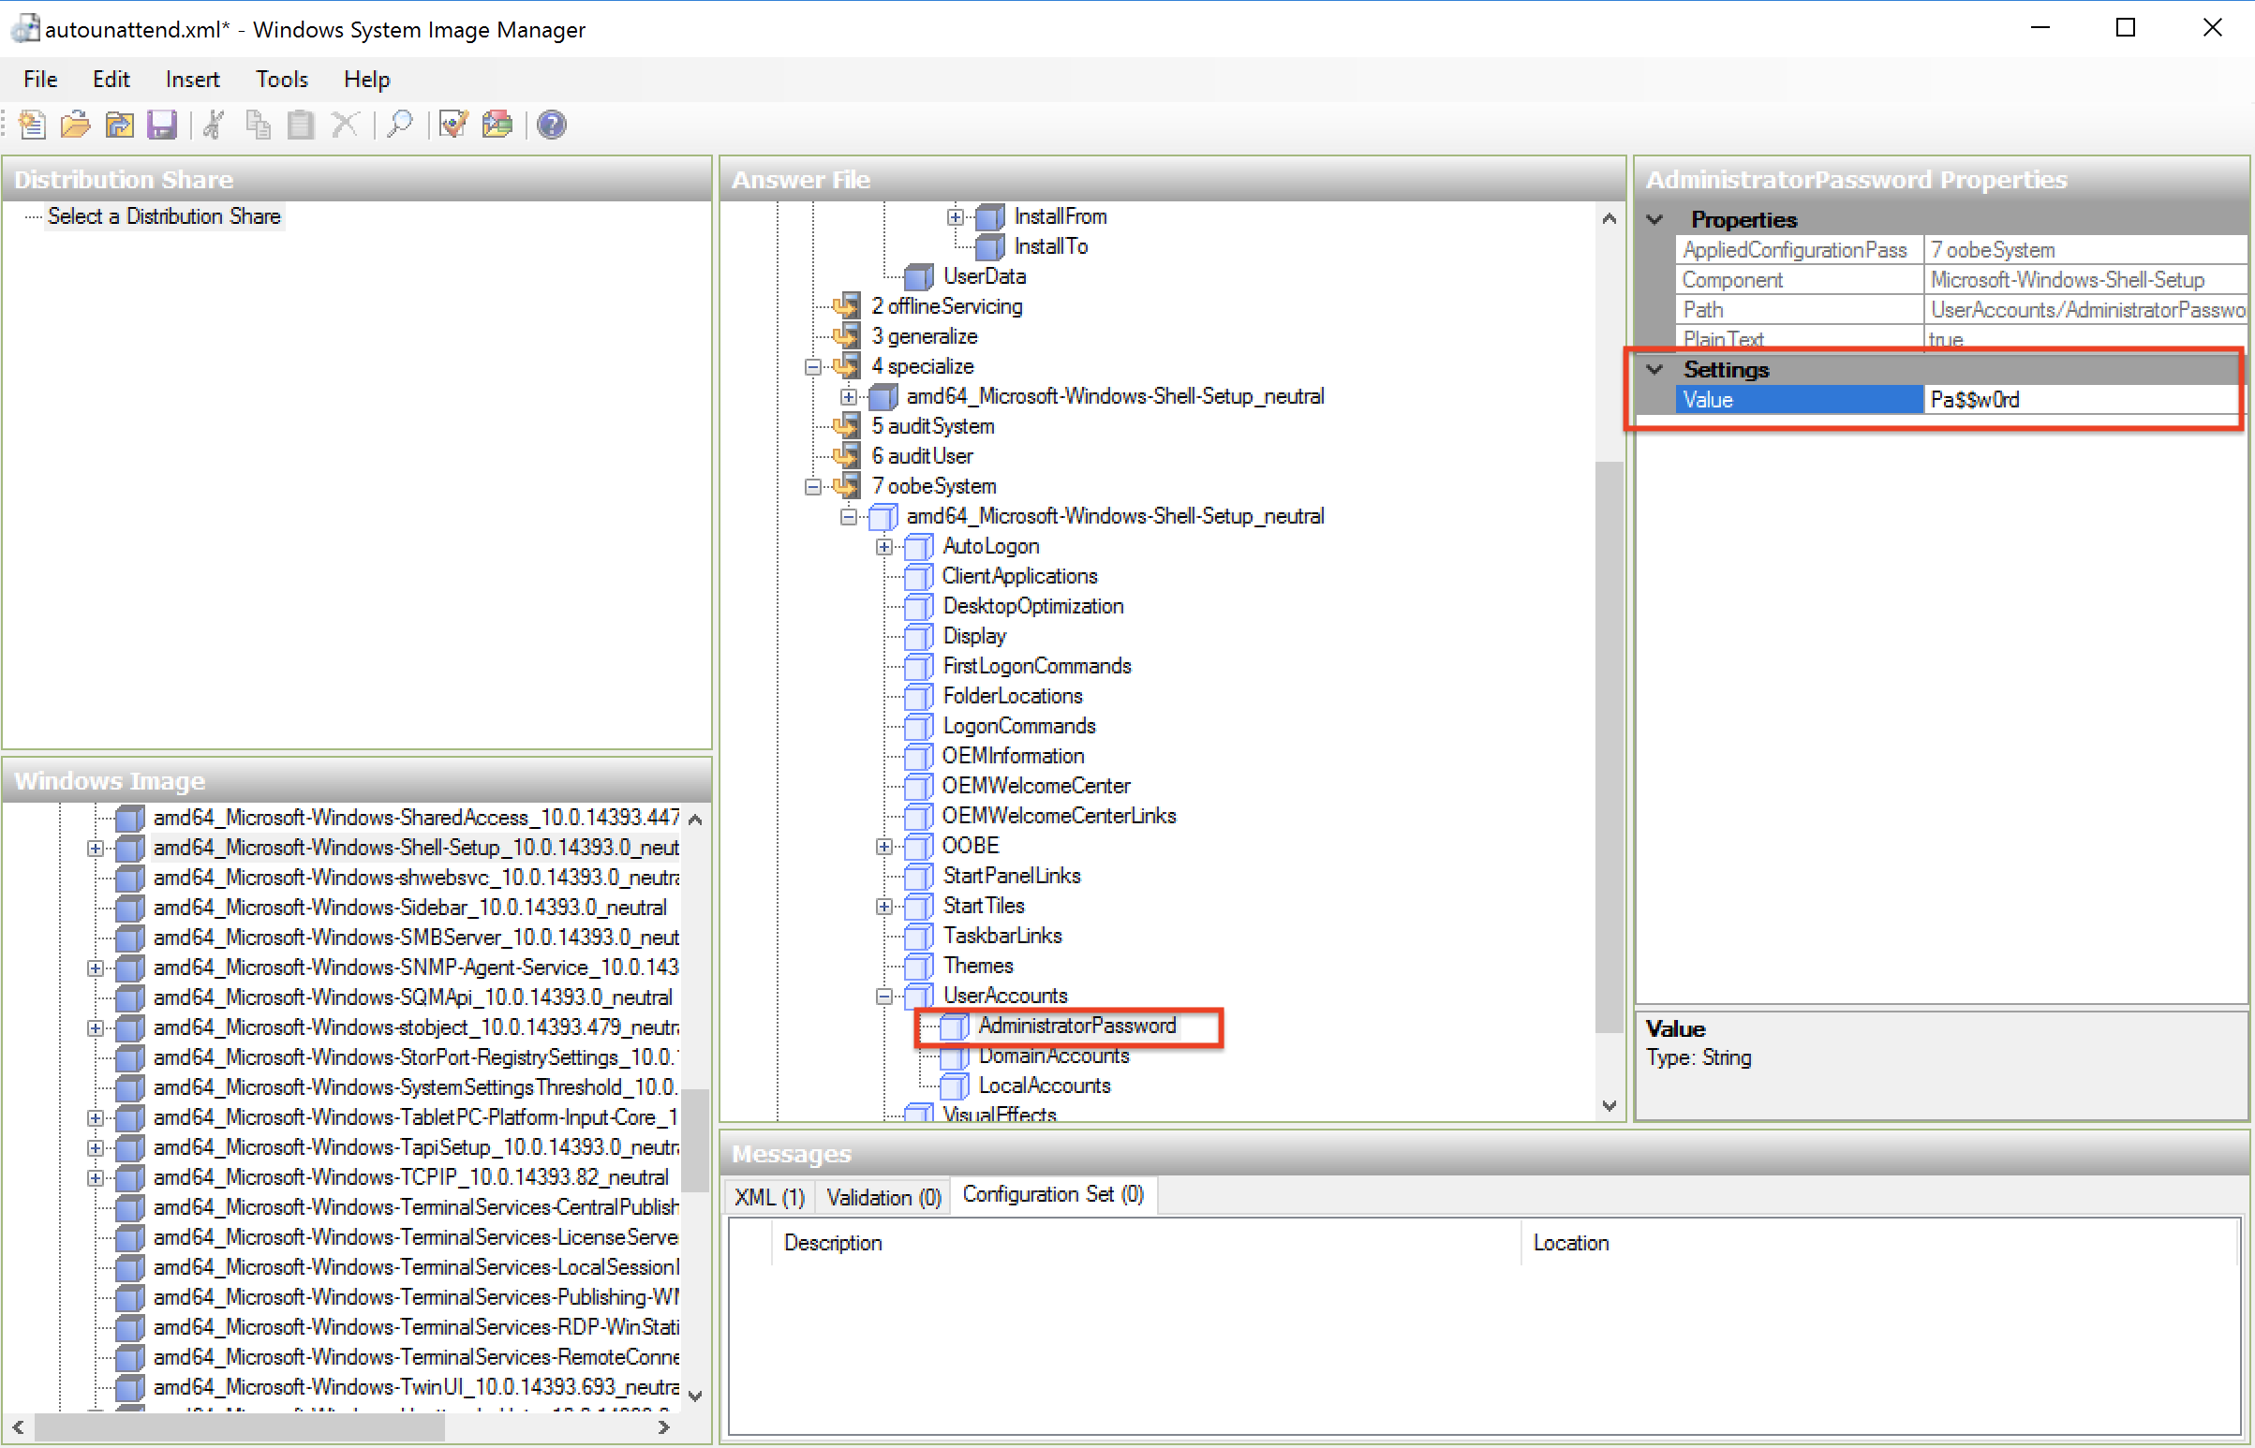Validate the answer file
The width and height of the screenshot is (2255, 1448).
pyautogui.click(x=452, y=125)
